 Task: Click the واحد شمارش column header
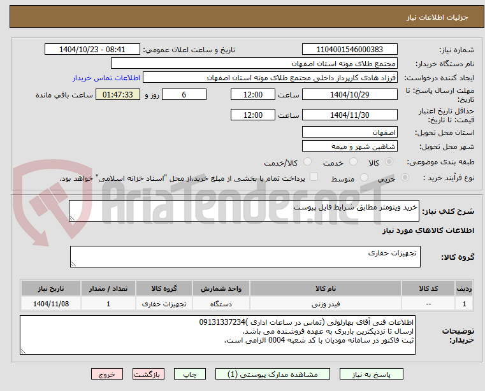221,288
